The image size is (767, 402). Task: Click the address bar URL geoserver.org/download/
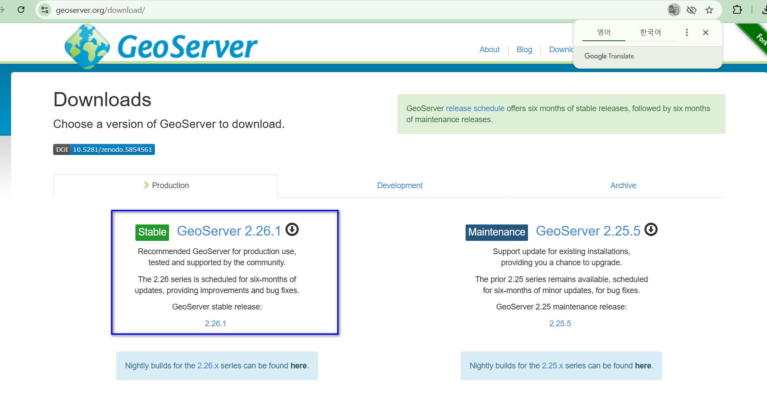100,10
